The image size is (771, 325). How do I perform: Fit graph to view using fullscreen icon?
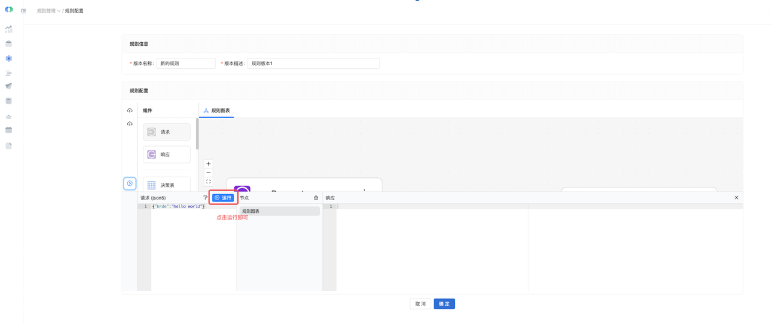[x=208, y=181]
